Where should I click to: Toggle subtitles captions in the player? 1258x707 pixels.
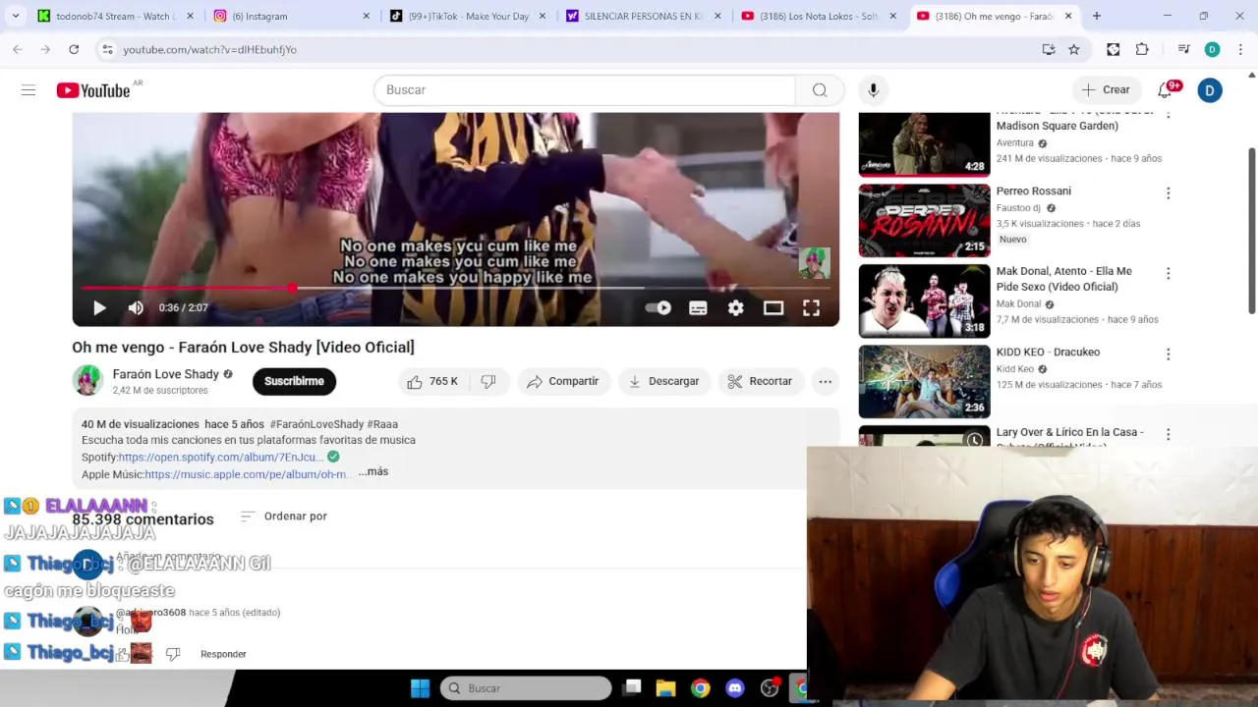(x=698, y=308)
